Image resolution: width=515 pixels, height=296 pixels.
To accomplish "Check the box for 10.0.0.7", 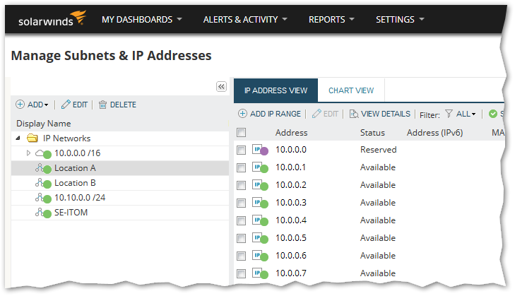I will click(241, 273).
